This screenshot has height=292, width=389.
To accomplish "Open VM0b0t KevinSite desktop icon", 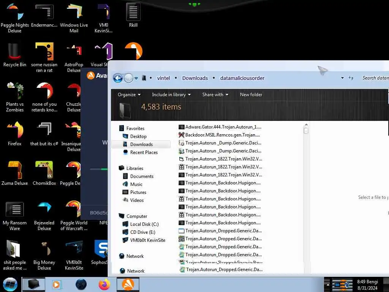I will point(74,255).
